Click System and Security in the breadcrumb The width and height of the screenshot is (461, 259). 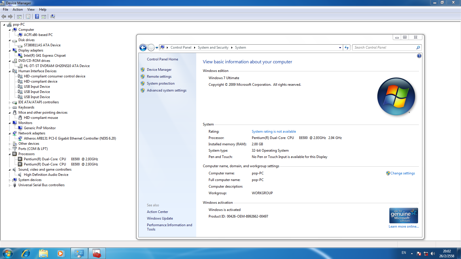213,47
